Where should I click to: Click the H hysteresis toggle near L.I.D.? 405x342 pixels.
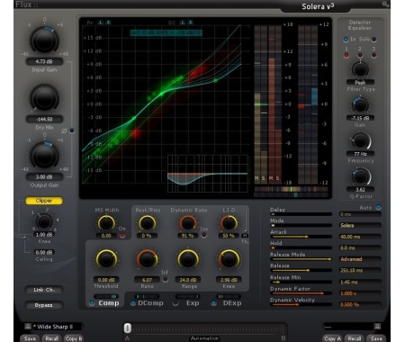[245, 236]
